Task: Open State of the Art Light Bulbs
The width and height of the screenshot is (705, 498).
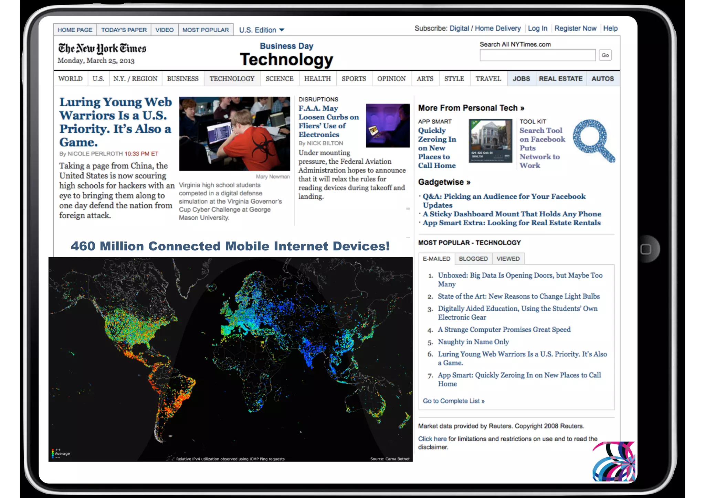Action: tap(519, 296)
